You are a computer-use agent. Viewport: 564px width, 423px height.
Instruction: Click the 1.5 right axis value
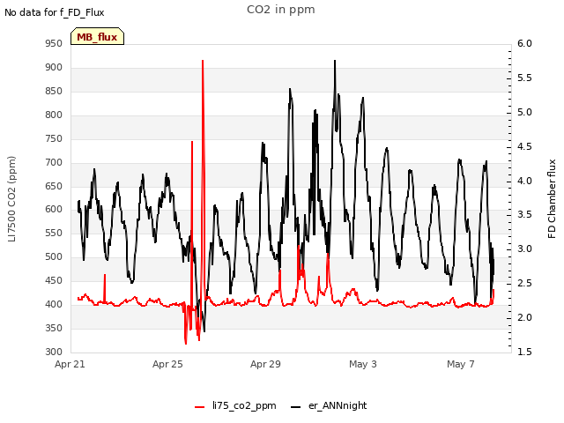pyautogui.click(x=524, y=352)
